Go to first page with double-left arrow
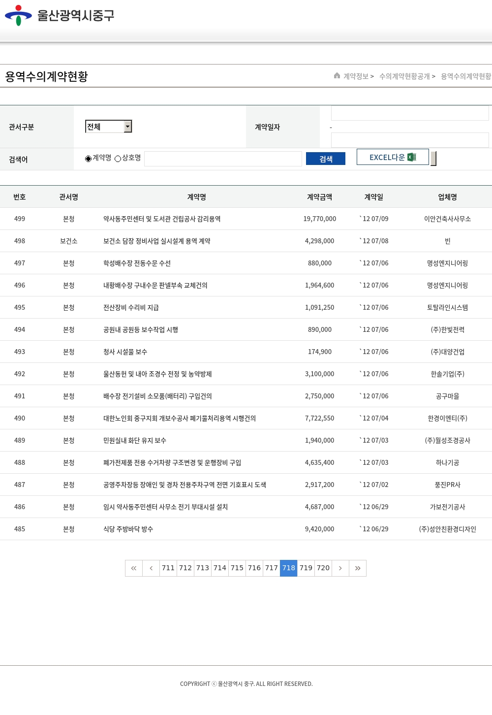Screen dimensions: 492x715 coord(134,568)
